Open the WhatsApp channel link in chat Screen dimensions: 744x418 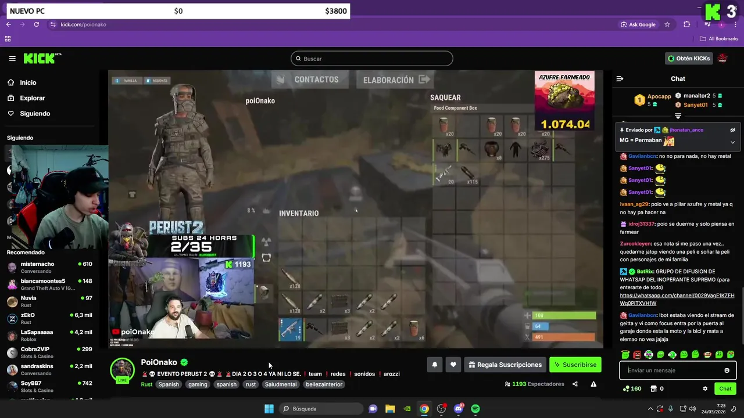pos(677,300)
